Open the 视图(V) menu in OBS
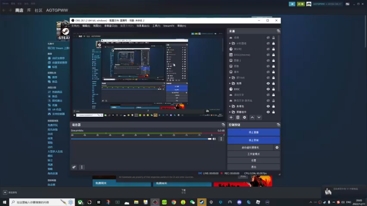Viewport: 367px width, 206px height. (x=97, y=26)
